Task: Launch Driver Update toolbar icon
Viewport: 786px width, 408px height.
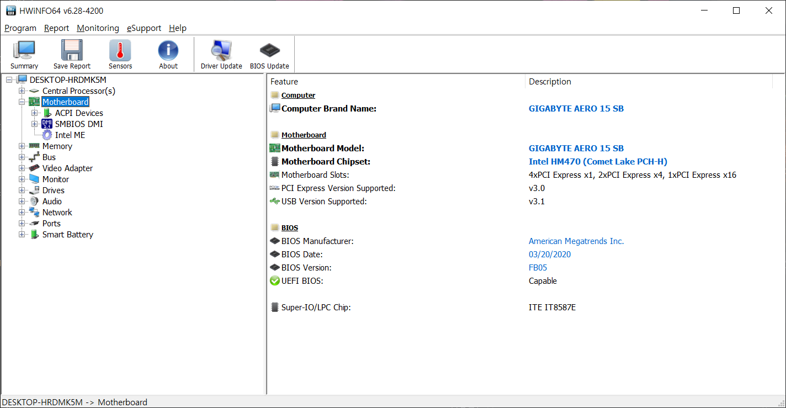Action: (x=221, y=50)
